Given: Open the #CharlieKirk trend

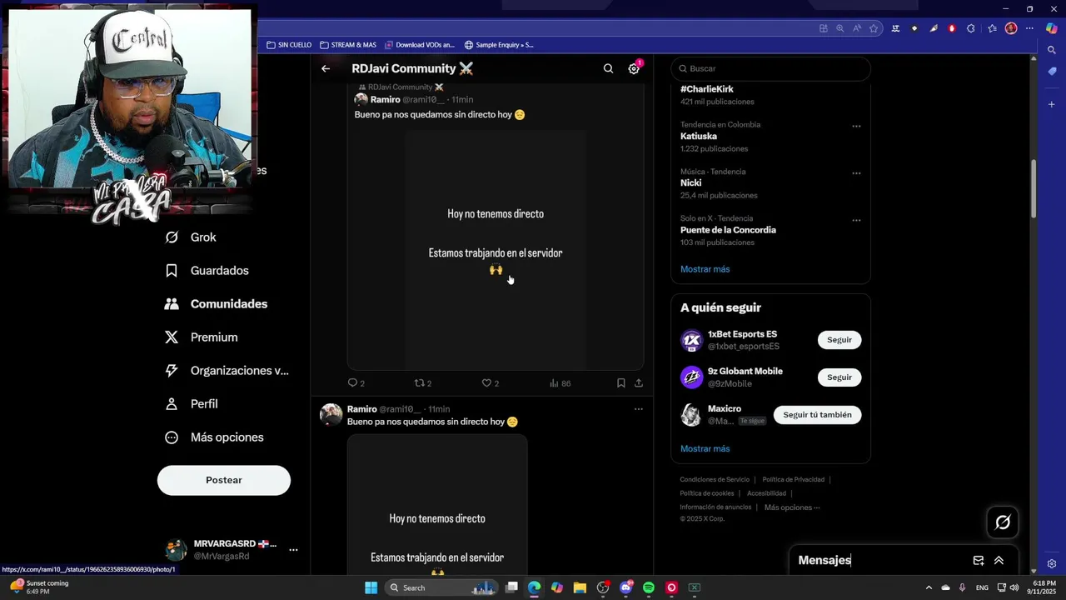Looking at the screenshot, I should 706,89.
